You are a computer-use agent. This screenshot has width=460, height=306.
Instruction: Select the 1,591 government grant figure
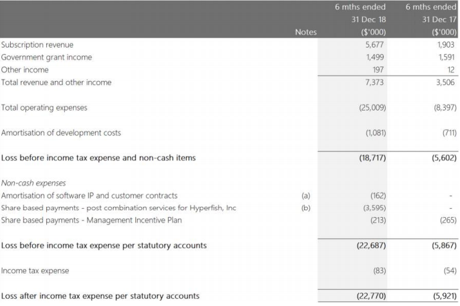447,57
